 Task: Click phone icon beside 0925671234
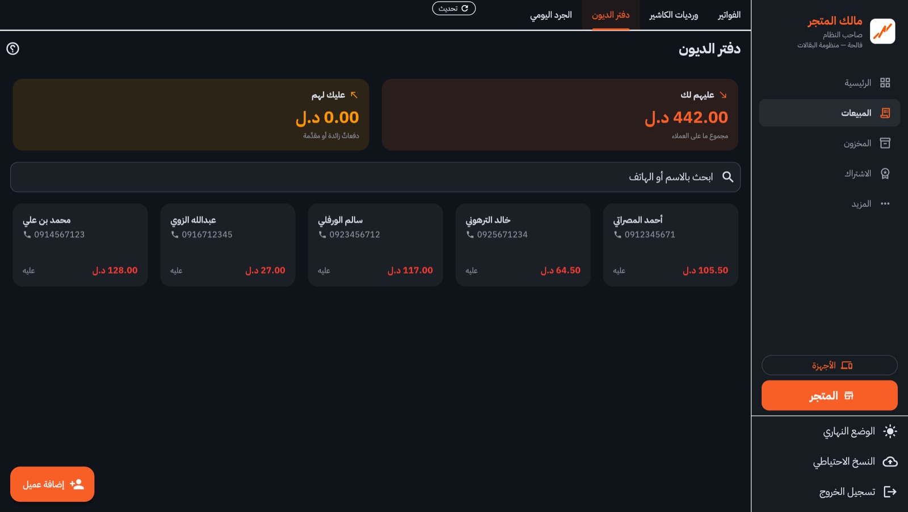click(x=470, y=235)
